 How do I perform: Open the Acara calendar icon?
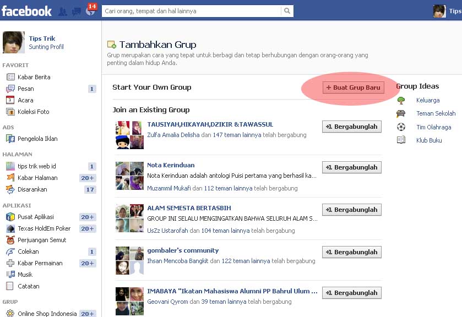(10, 100)
